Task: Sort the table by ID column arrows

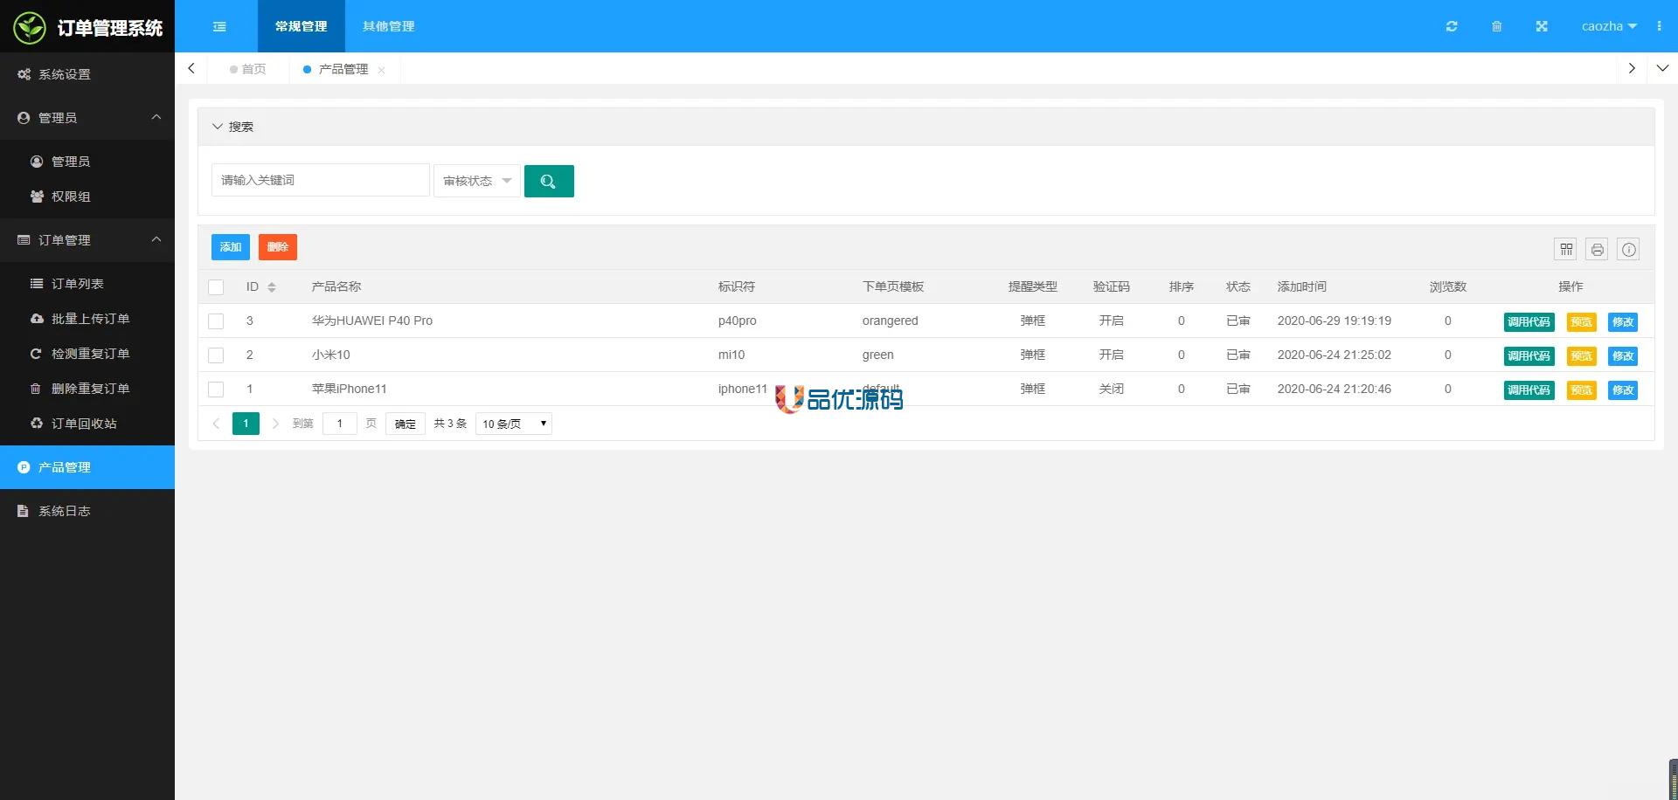Action: click(272, 287)
